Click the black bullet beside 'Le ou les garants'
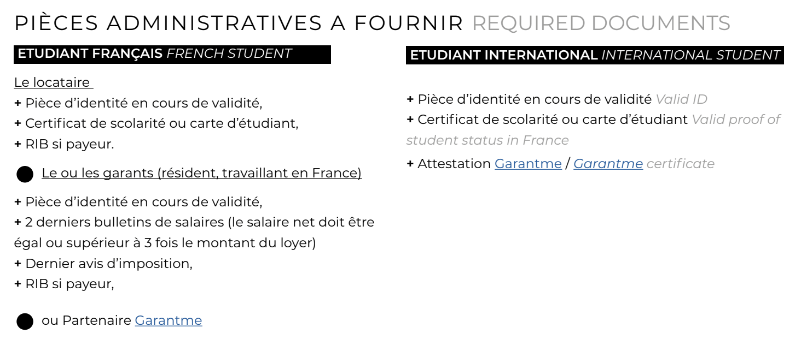This screenshot has height=345, width=801. click(x=26, y=174)
